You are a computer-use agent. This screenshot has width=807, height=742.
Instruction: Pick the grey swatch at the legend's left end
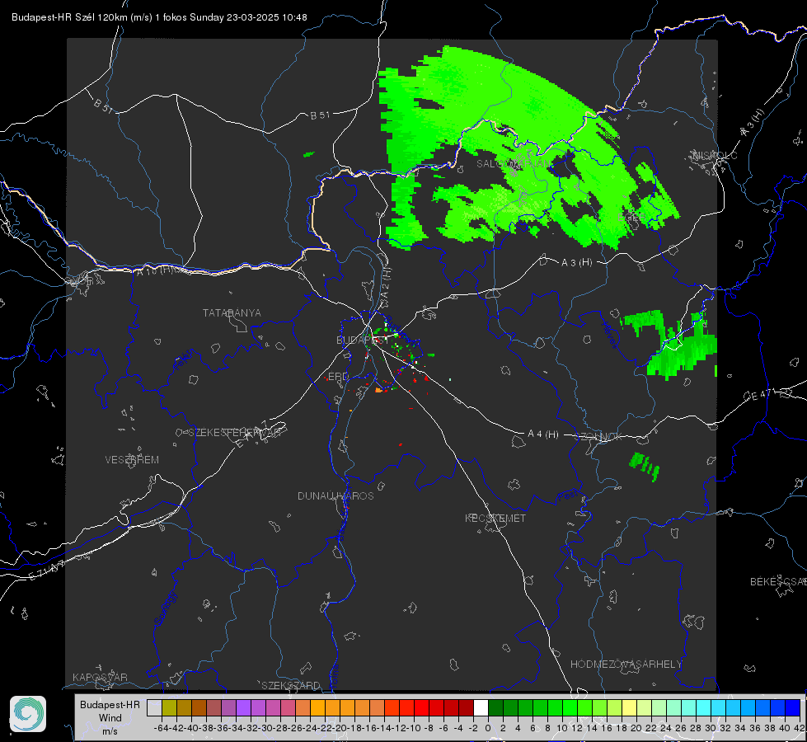pyautogui.click(x=154, y=708)
